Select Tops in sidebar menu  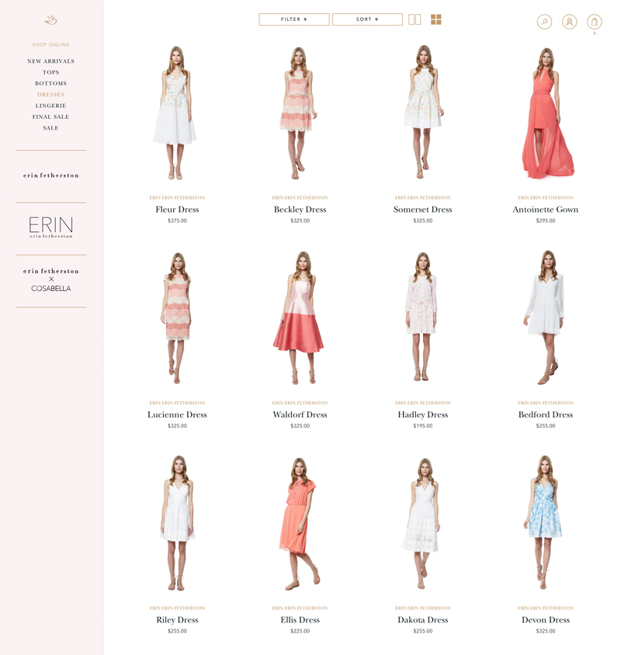pyautogui.click(x=50, y=72)
